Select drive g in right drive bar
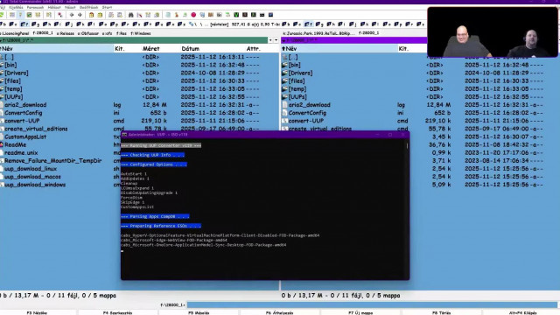 pos(318,24)
